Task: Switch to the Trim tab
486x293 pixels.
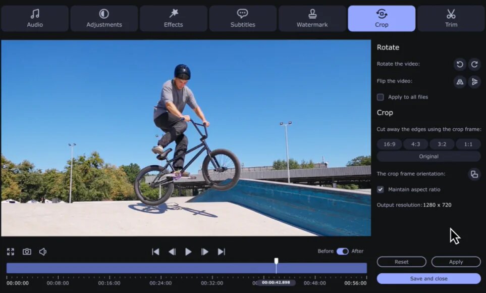Action: (451, 18)
